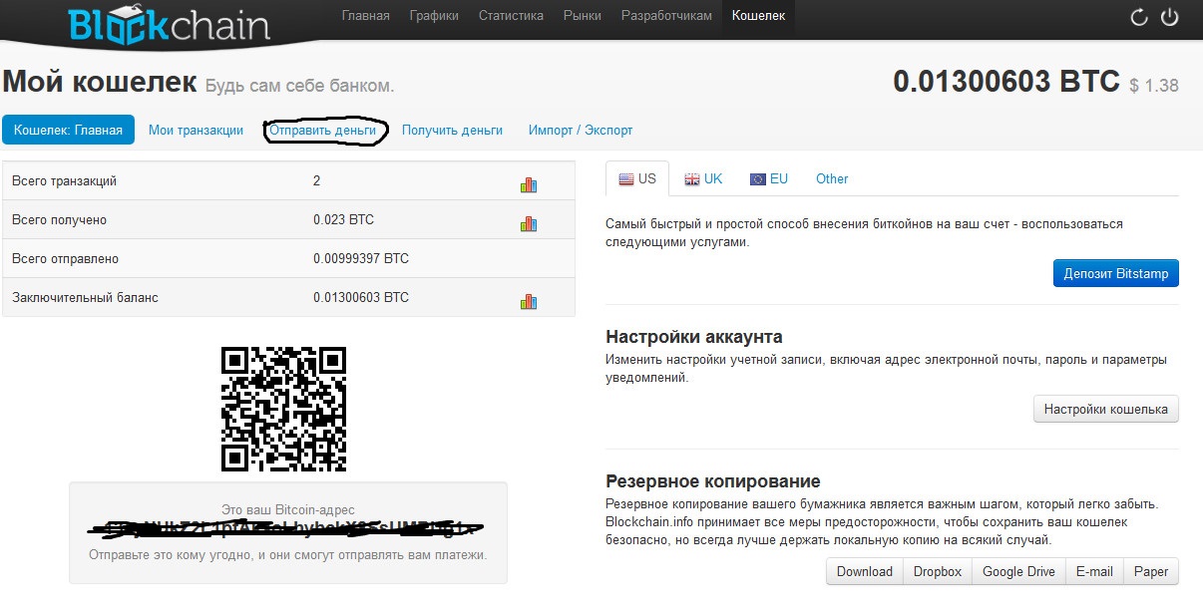The width and height of the screenshot is (1203, 616).
Task: Back up wallet to Dropbox
Action: tap(938, 571)
